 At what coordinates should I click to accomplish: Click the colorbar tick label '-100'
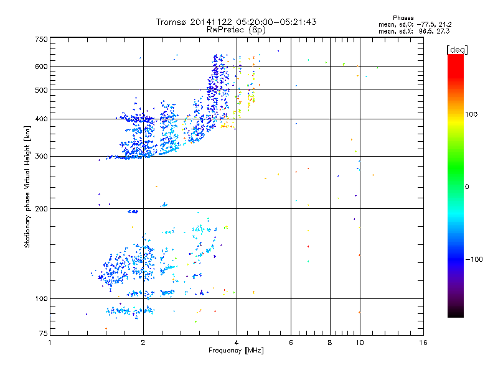point(474,259)
